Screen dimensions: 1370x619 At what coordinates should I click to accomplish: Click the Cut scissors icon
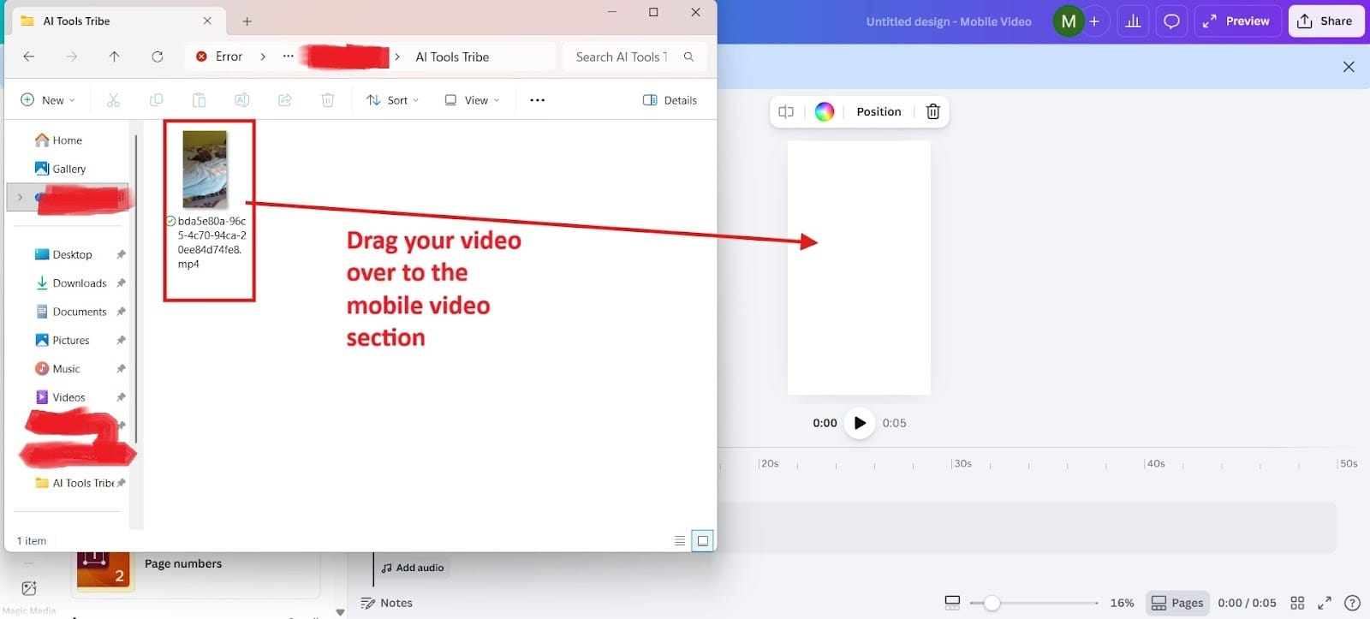coord(113,100)
